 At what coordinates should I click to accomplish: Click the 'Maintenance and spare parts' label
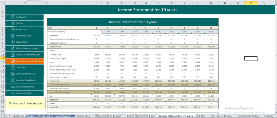coord(62,73)
